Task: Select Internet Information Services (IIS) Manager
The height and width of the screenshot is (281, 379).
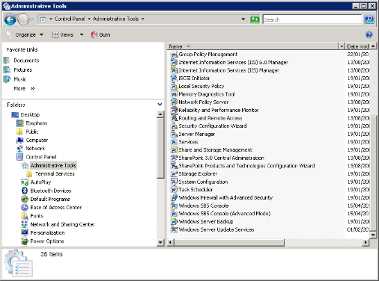Action: click(x=228, y=70)
